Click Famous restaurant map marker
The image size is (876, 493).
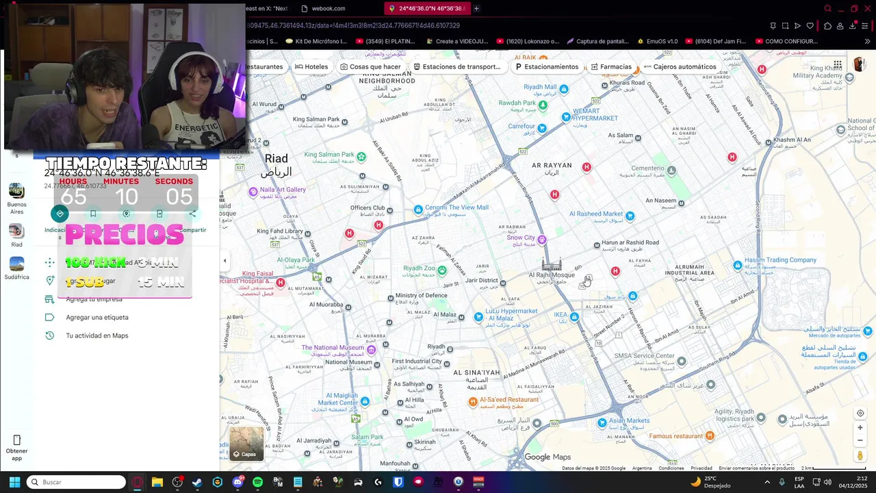tap(710, 435)
